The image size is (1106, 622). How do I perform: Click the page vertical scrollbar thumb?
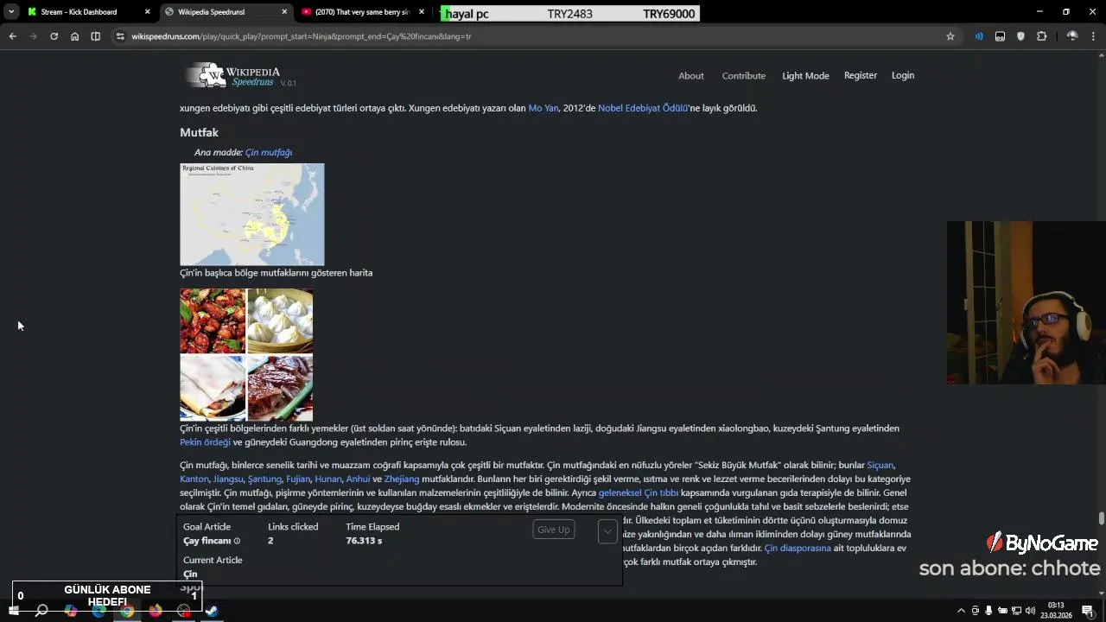(x=1101, y=518)
